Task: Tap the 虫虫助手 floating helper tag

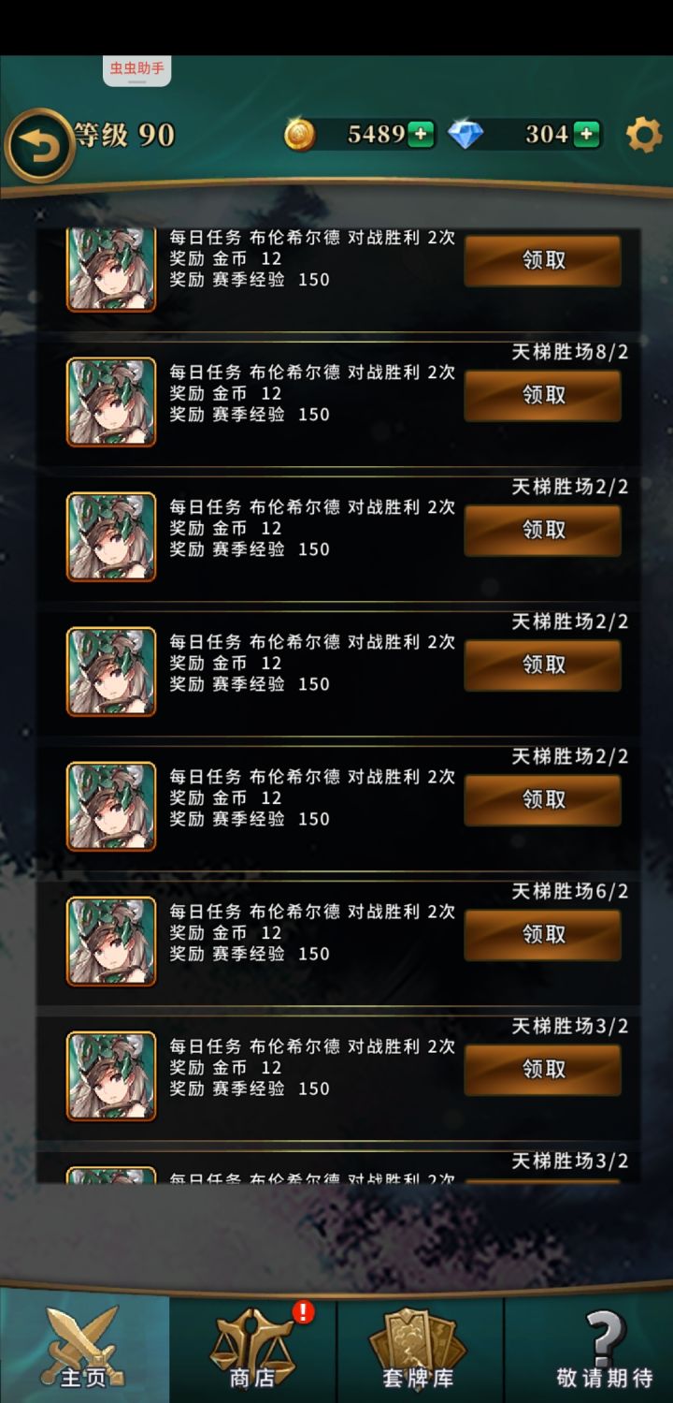Action: click(x=136, y=70)
